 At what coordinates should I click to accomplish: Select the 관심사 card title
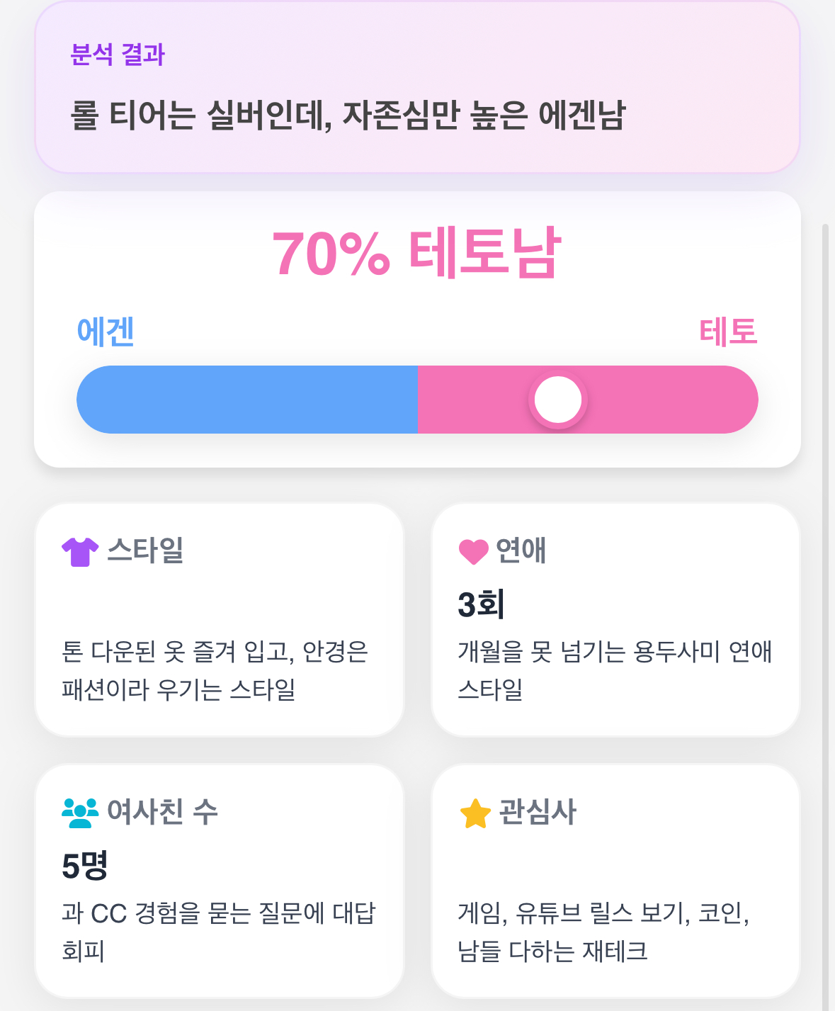[x=538, y=811]
